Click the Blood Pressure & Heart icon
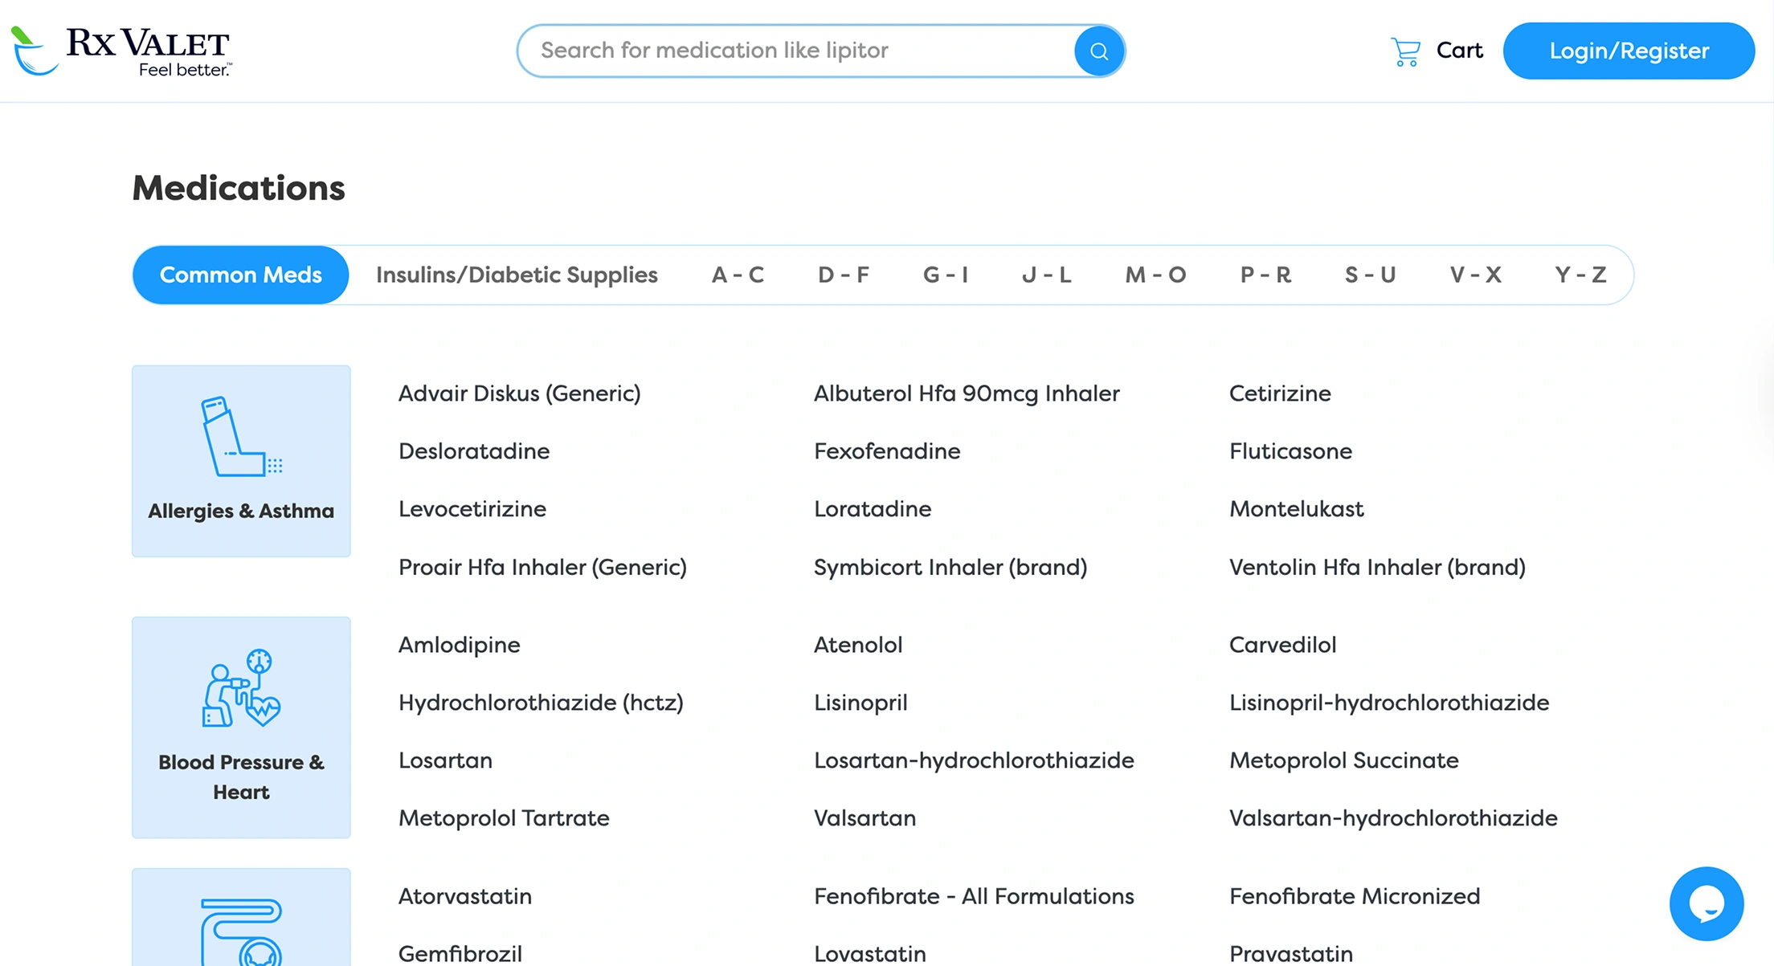This screenshot has width=1774, height=966. click(241, 689)
